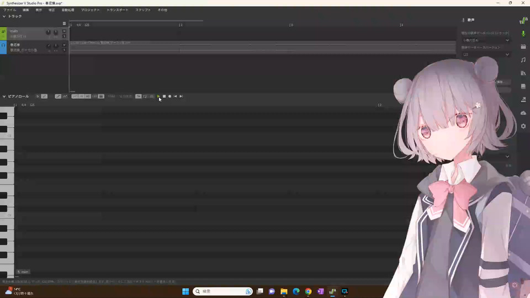This screenshot has height=298, width=530.
Task: Open the note properties panel icon in sidebar
Action: [523, 46]
